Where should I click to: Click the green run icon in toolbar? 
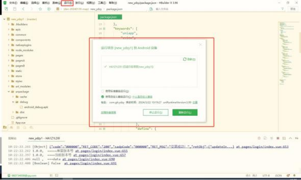tap(49, 9)
